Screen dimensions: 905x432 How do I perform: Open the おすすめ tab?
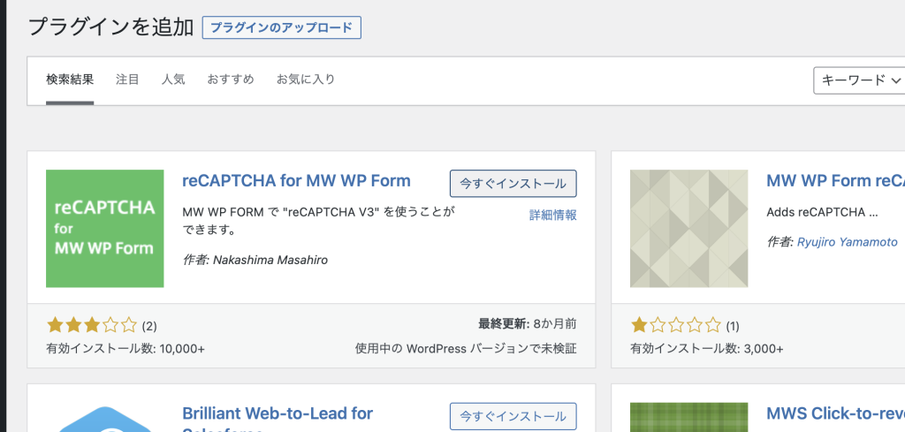coord(231,80)
